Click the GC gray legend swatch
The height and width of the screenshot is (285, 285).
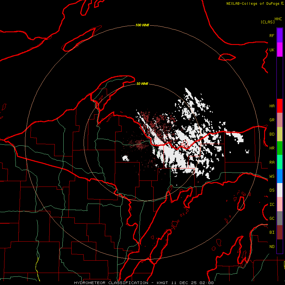[x=280, y=218]
